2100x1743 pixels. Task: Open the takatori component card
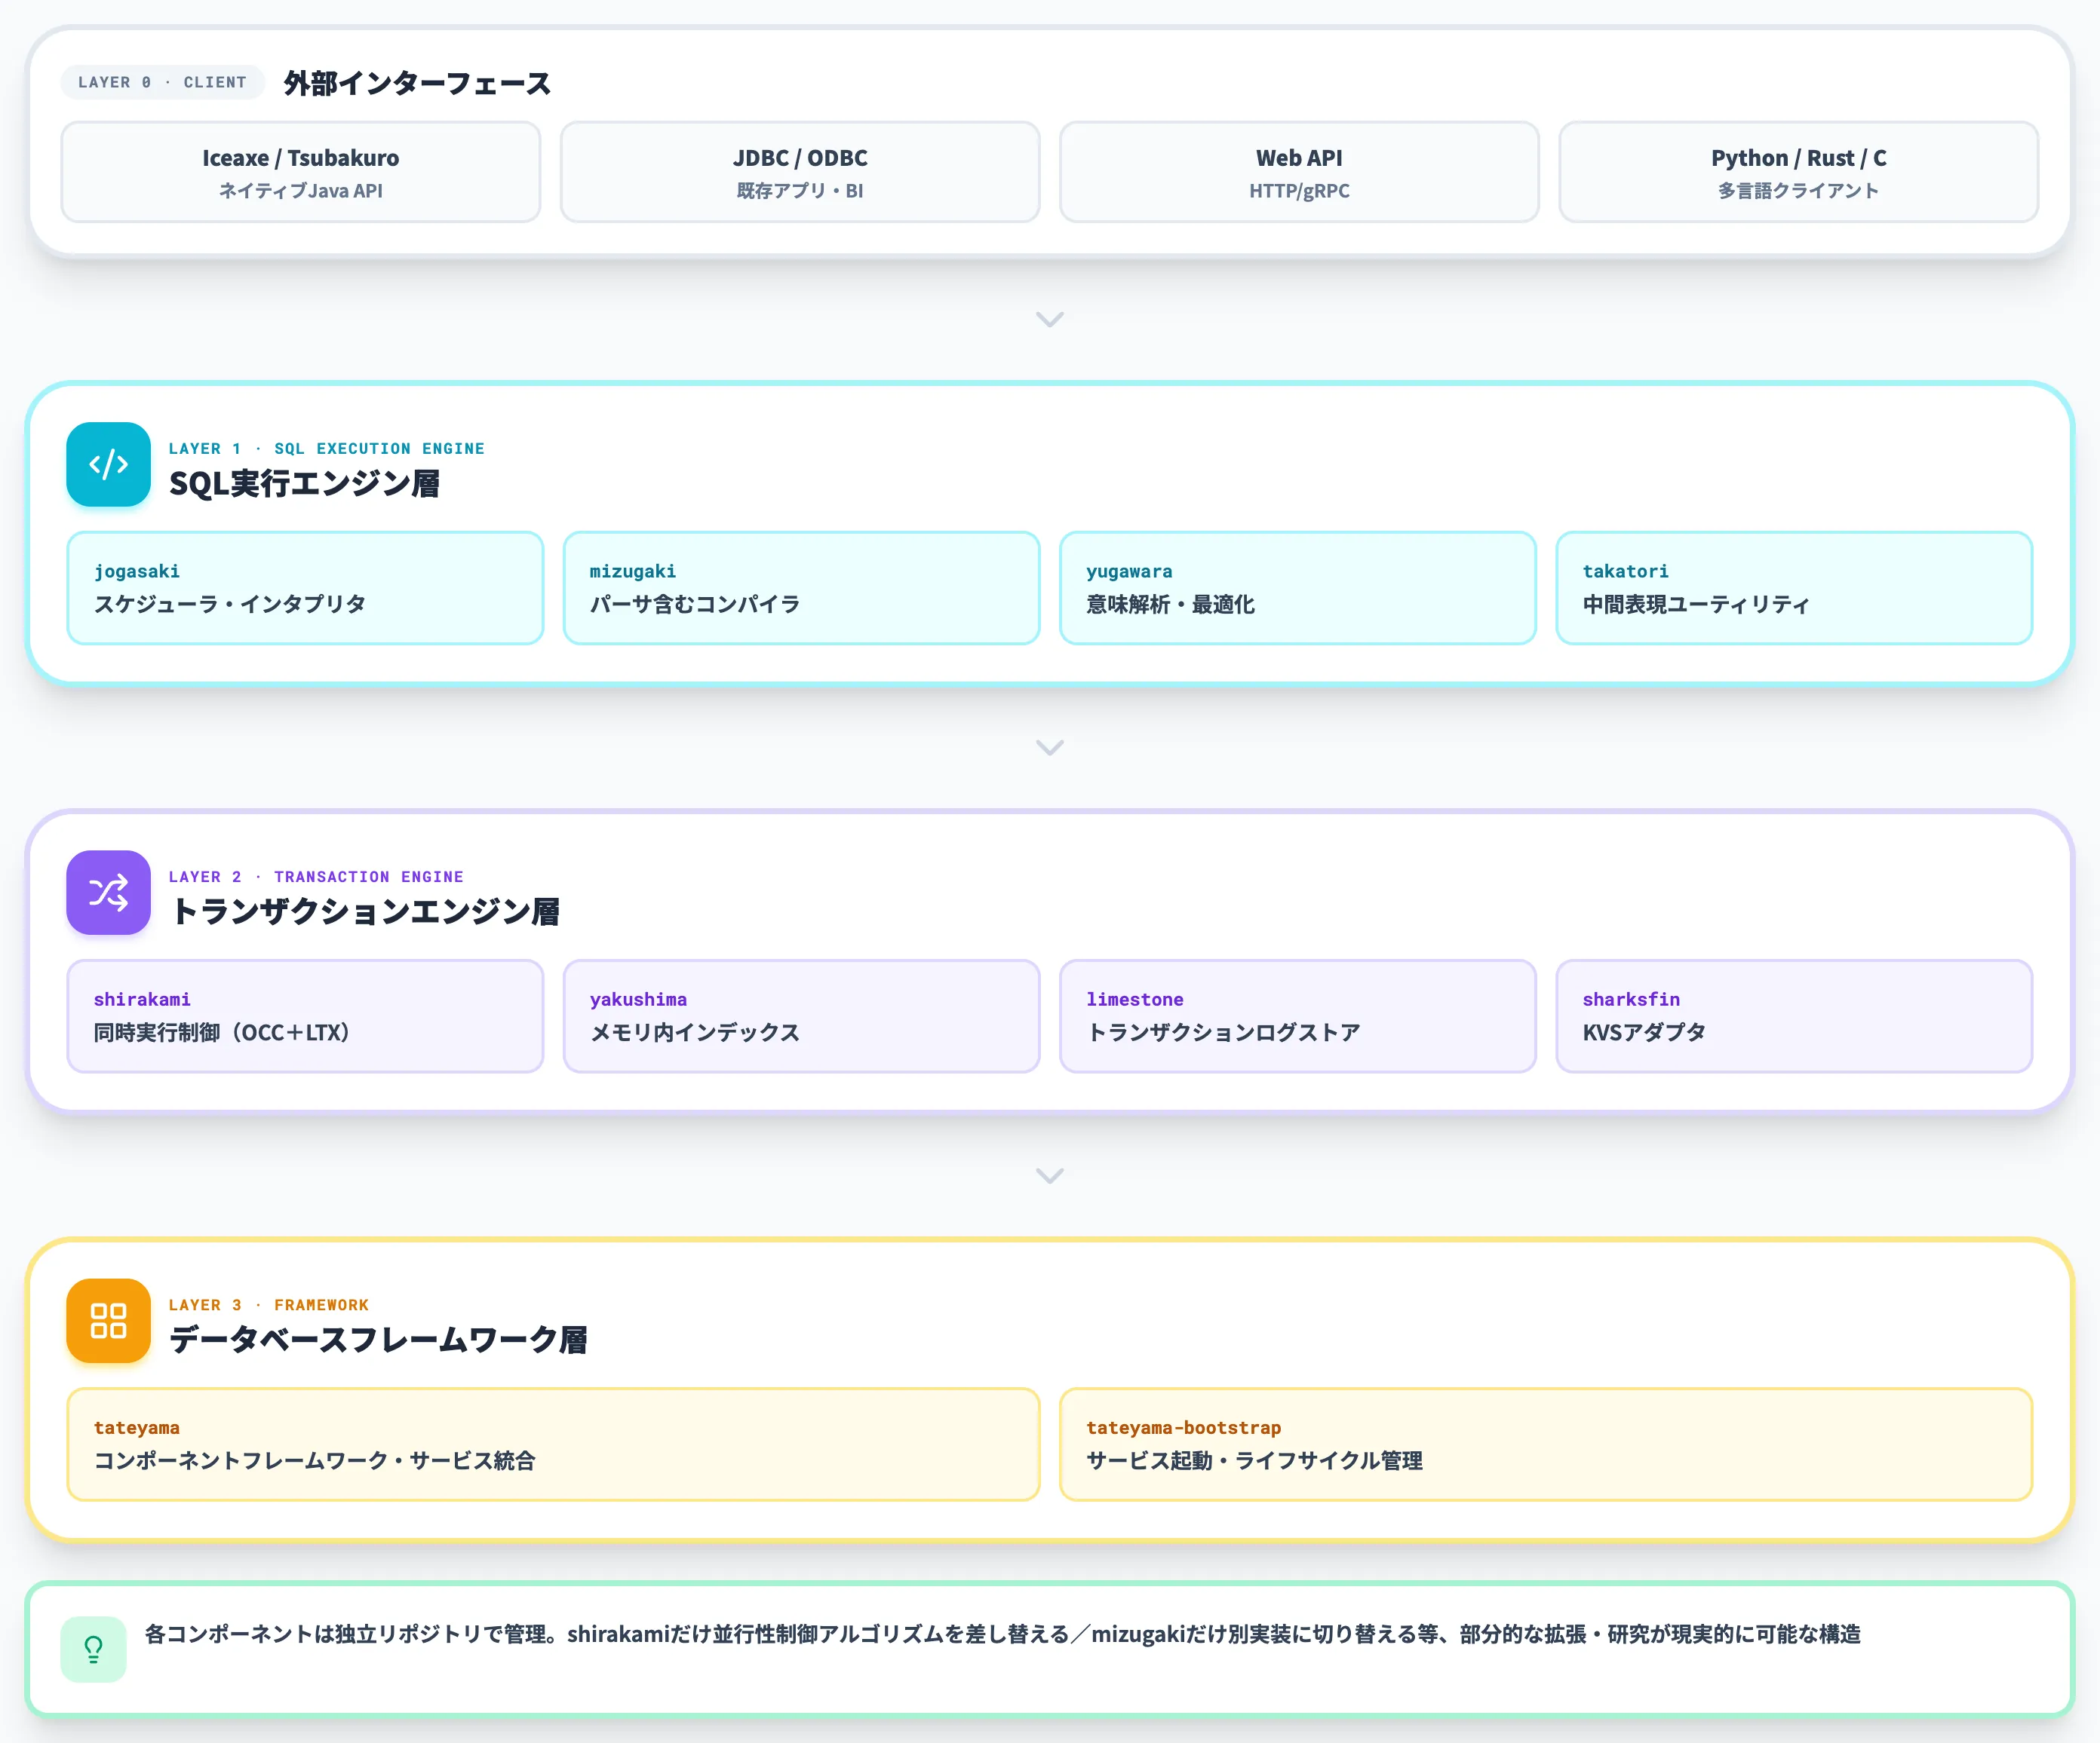tap(1794, 588)
